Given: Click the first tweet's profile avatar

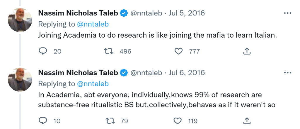Looking at the screenshot, I should click(20, 20).
